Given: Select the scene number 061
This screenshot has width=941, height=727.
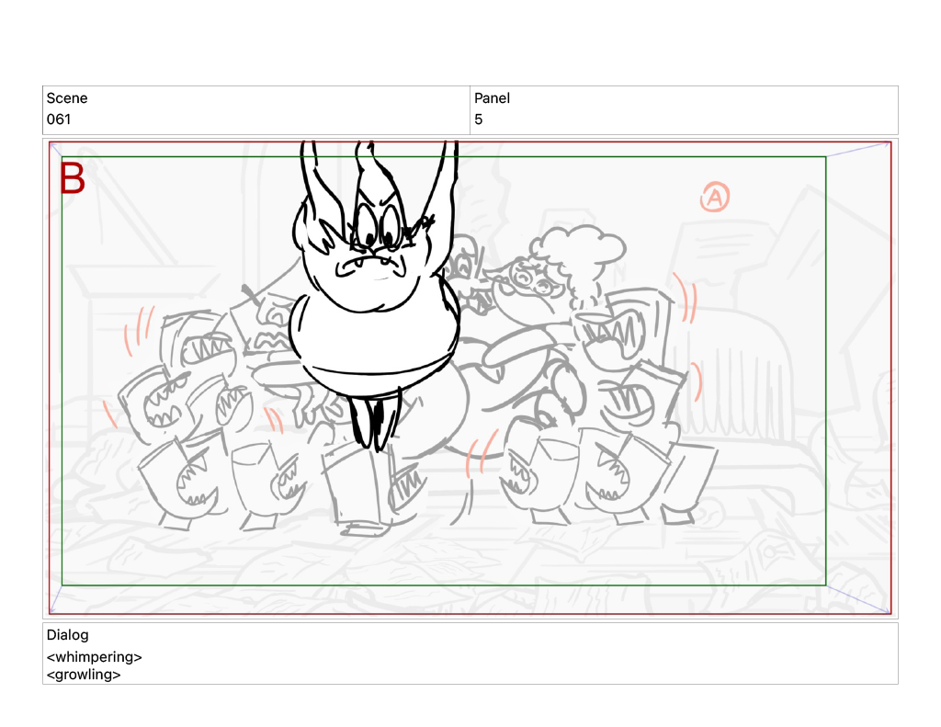Looking at the screenshot, I should click(59, 119).
